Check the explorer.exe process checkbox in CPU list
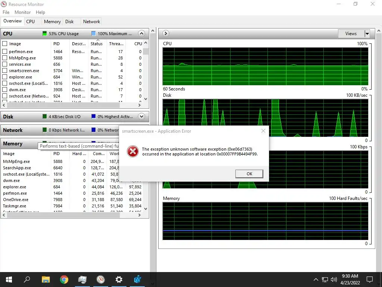Image resolution: width=382 pixels, height=287 pixels. point(4,77)
